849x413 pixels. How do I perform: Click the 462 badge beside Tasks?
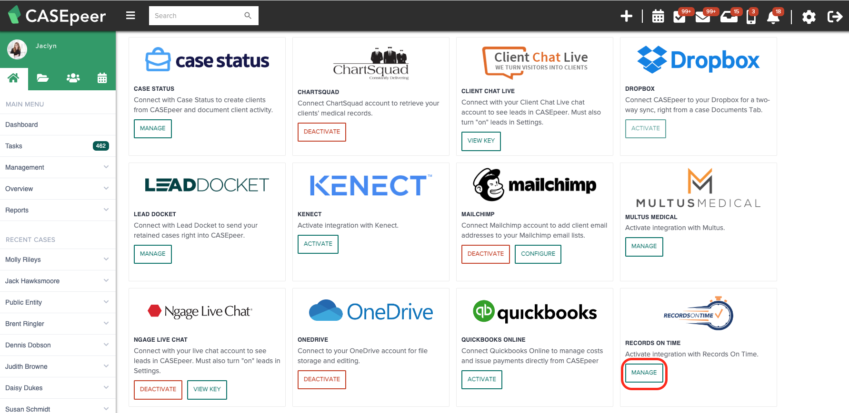coord(101,146)
